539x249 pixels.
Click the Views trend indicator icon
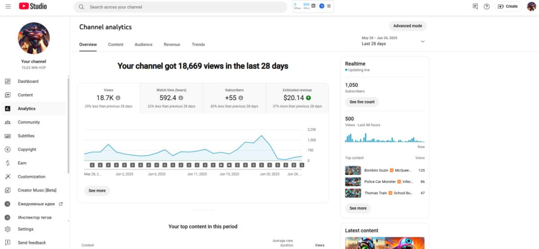click(x=118, y=98)
